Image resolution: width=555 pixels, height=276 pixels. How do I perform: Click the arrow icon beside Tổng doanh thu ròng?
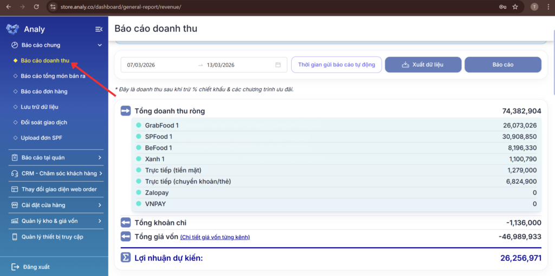126,111
